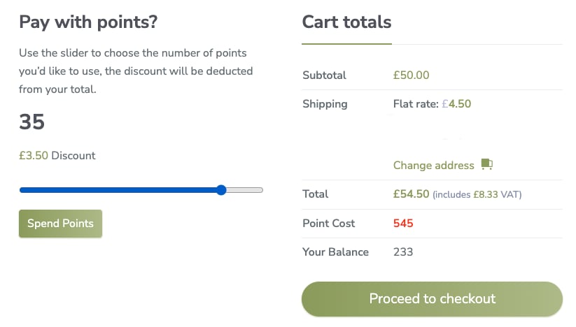Click the 233 balance value
The height and width of the screenshot is (327, 576).
403,252
